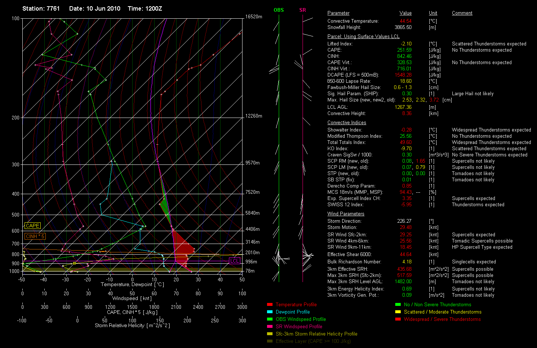Viewport: 537px width, 348px height.
Task: Click the Parameter column header
Action: click(338, 13)
